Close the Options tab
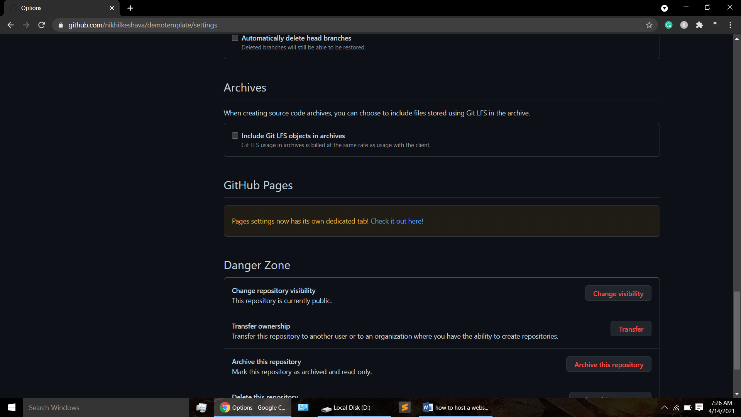The width and height of the screenshot is (741, 417). tap(112, 8)
